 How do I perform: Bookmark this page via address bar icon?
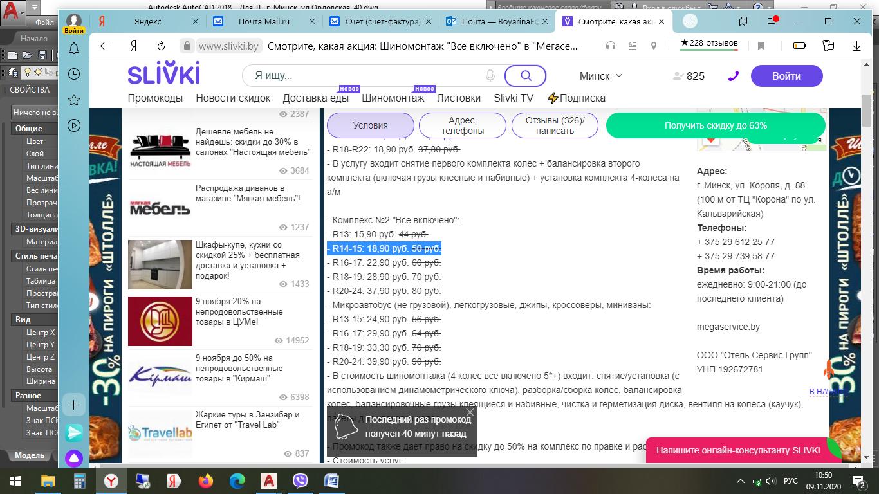(761, 46)
